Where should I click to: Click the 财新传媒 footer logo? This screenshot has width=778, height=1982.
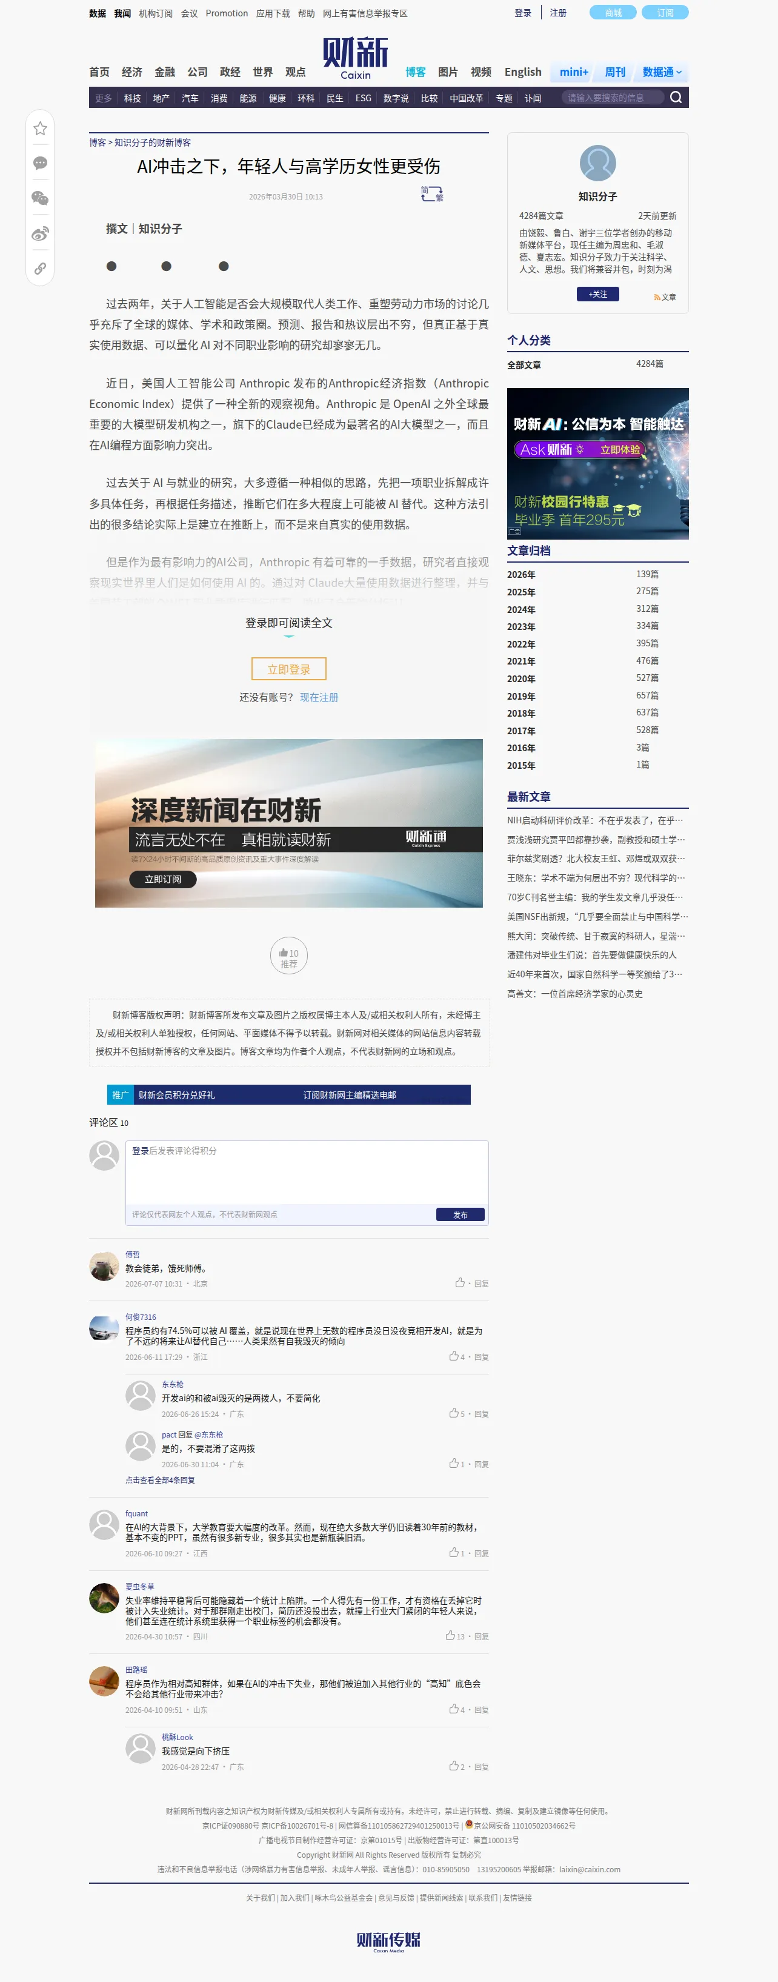388,1941
